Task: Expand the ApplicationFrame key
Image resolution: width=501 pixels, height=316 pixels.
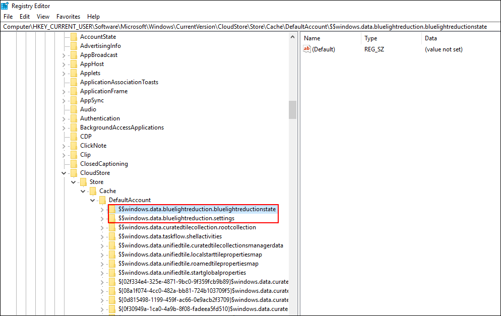Action: coord(64,91)
